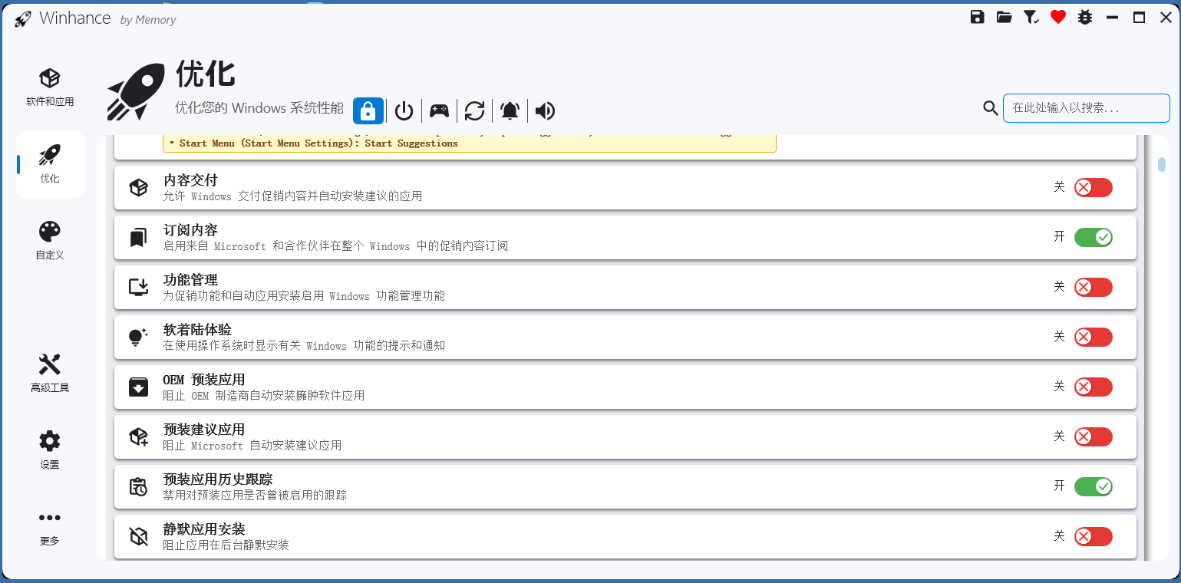Toggle the OEM 预装应用 switch
Viewport: 1181px width, 583px height.
(x=1093, y=387)
